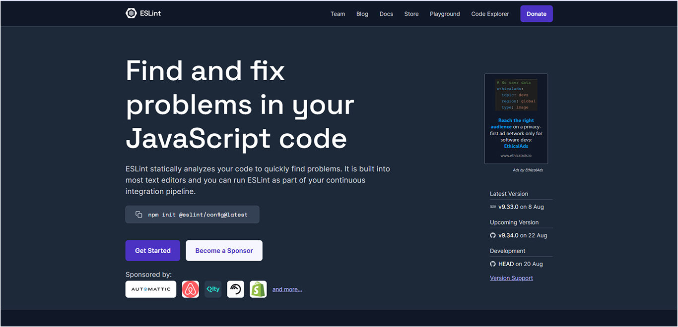Open the Docs navigation item

tap(386, 13)
